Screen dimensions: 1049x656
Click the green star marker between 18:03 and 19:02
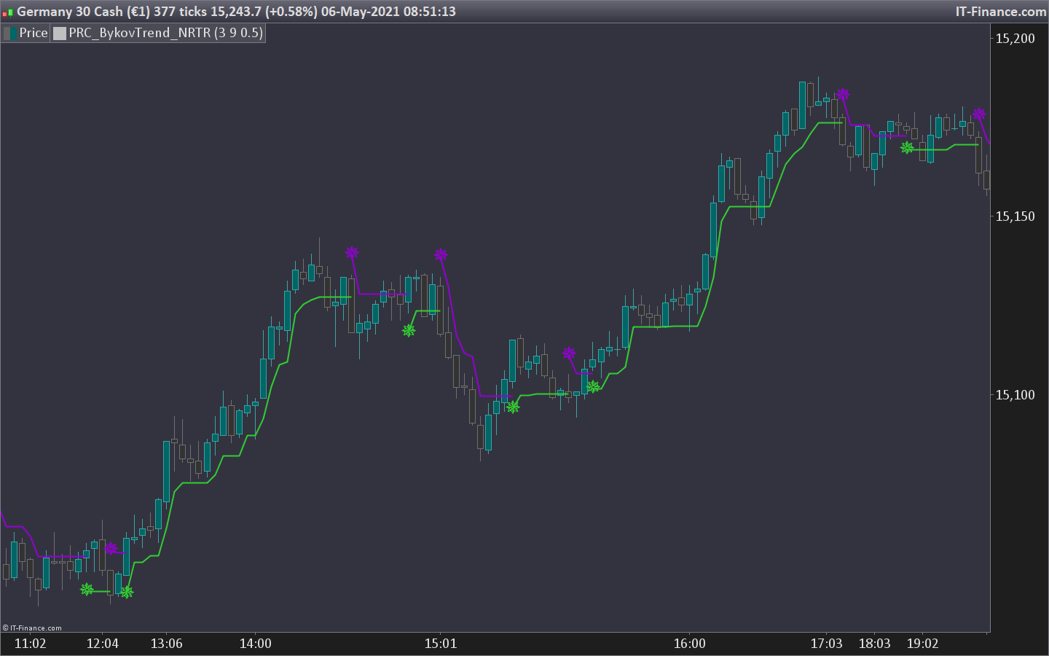(907, 148)
